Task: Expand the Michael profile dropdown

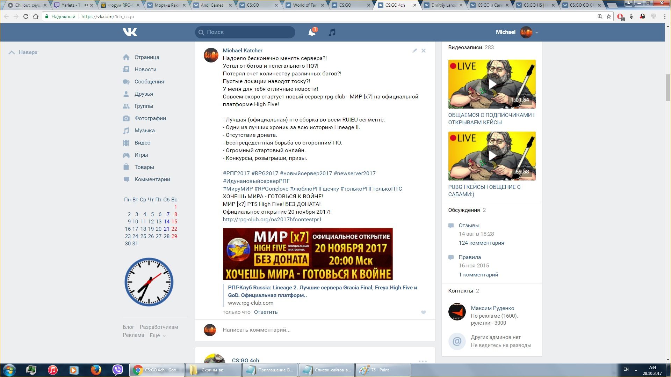Action: [x=536, y=32]
